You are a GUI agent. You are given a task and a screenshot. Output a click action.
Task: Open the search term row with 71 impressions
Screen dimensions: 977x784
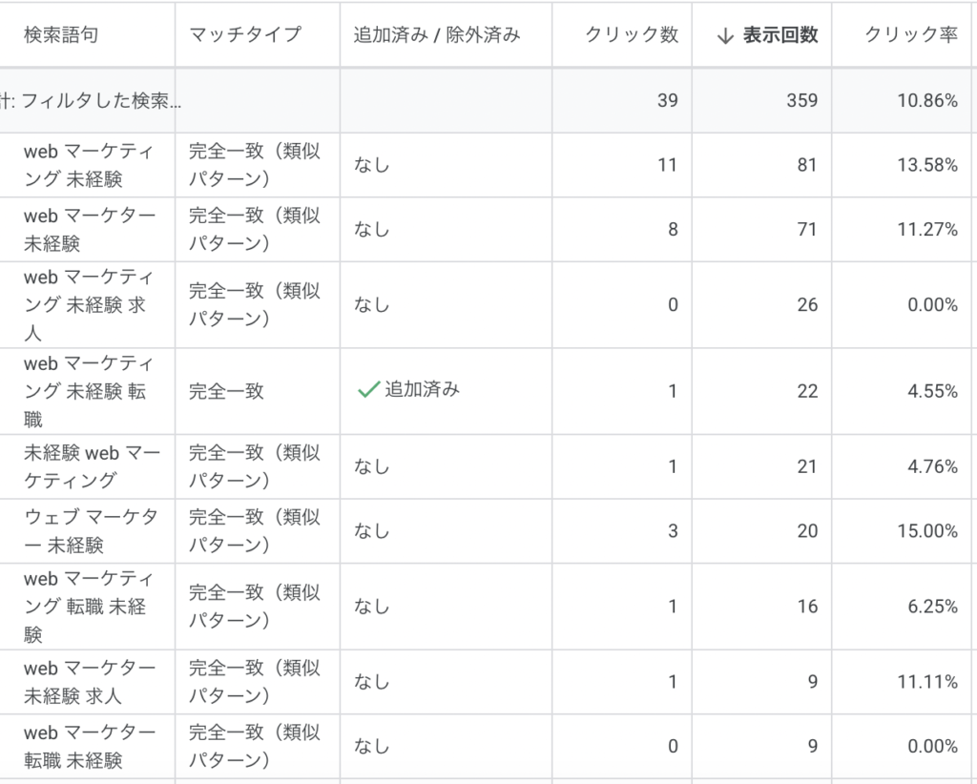[x=89, y=230]
